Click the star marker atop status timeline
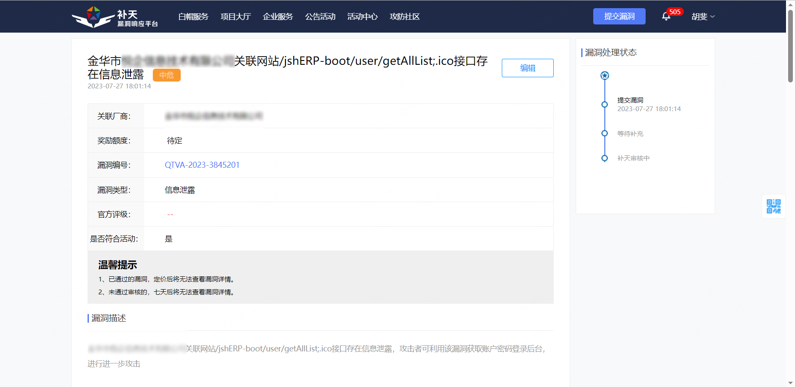Image resolution: width=795 pixels, height=387 pixels. 604,76
